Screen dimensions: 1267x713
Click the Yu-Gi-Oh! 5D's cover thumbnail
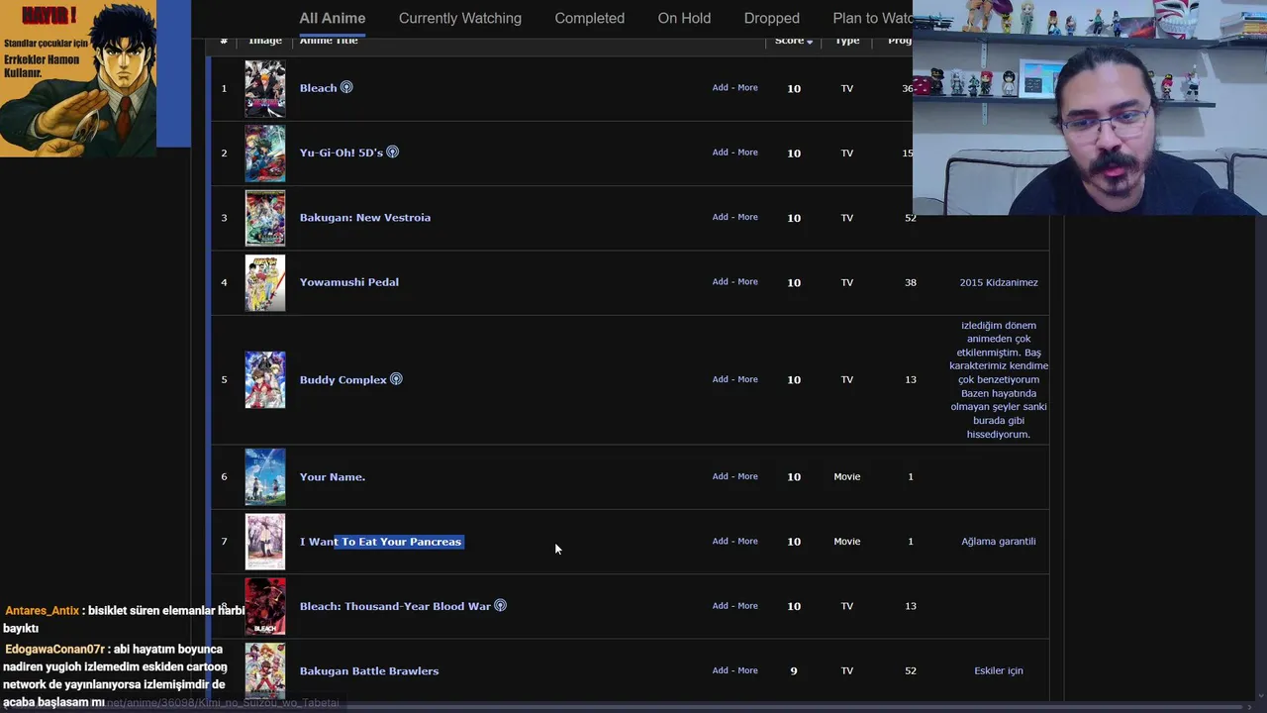click(x=265, y=153)
